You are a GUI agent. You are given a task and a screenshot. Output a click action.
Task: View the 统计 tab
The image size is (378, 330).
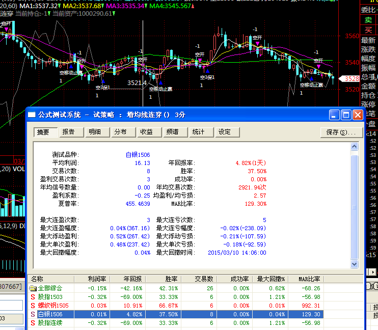[202, 132]
